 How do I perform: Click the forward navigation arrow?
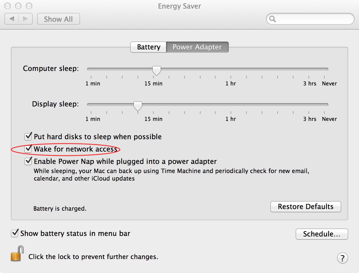25,19
